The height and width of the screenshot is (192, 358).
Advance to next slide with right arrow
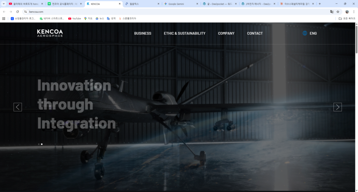(337, 107)
